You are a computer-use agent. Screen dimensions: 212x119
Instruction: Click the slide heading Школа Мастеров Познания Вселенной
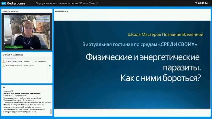(x=165, y=34)
